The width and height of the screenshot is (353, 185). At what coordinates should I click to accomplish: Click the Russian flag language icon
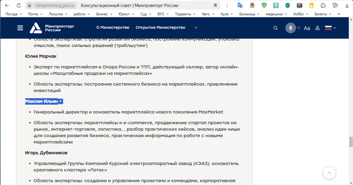pyautogui.click(x=328, y=28)
